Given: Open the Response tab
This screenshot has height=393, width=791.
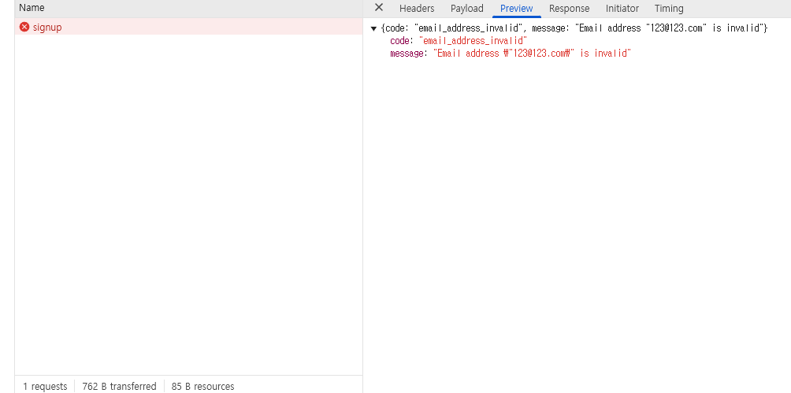Looking at the screenshot, I should point(569,9).
